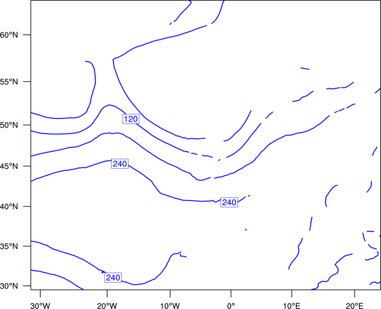Screen dimensions: 381x309
Task: Click the 20°W longitude axis label
Action: [107, 306]
